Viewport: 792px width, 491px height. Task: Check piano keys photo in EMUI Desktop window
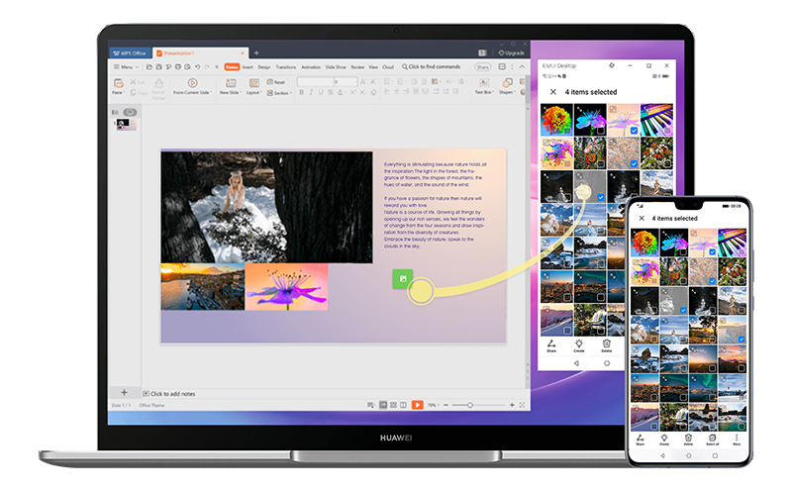click(x=667, y=131)
